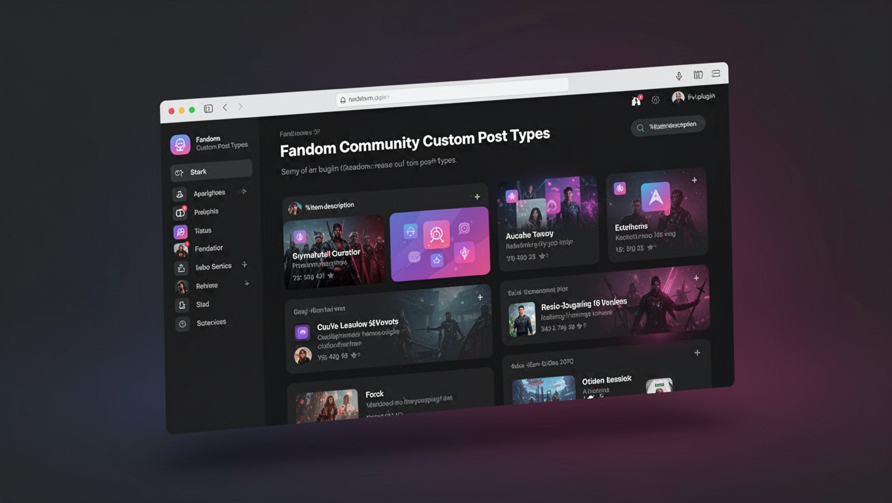Open the 'Ectelhems' card title
Screen dimensions: 892x503
[x=632, y=227]
